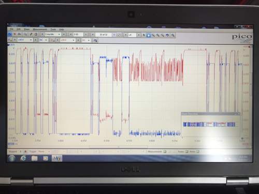Click the Measurements add button in status bar
This screenshot has height=194, width=259.
[x=165, y=152]
